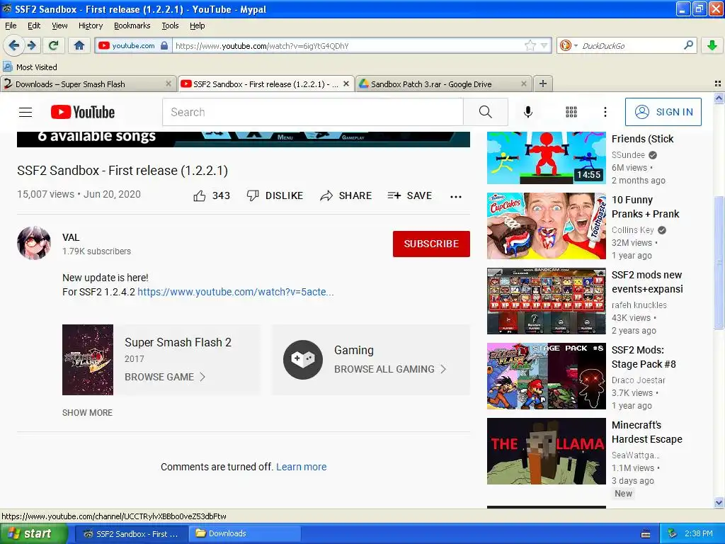Open the Edit menu
Screen dimensions: 725x544
34,25
